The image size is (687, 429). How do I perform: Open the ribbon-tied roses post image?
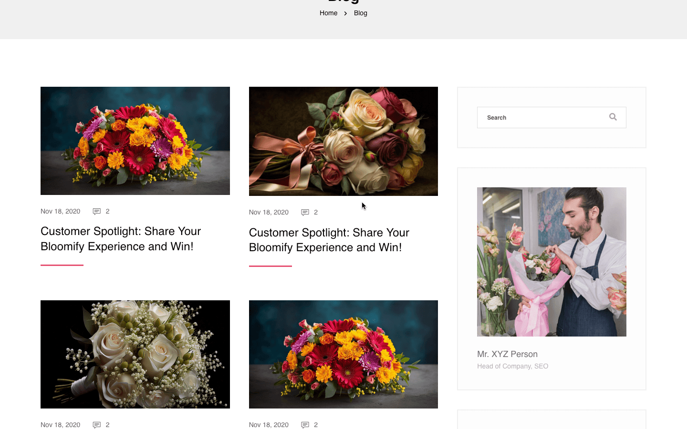[x=343, y=141]
